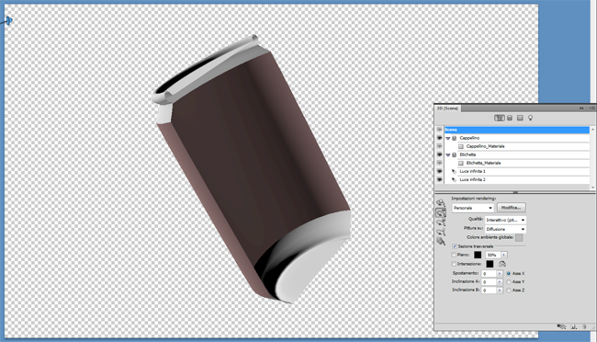
Task: Select the topmost 3D tool in panel sidebar
Action: [441, 203]
